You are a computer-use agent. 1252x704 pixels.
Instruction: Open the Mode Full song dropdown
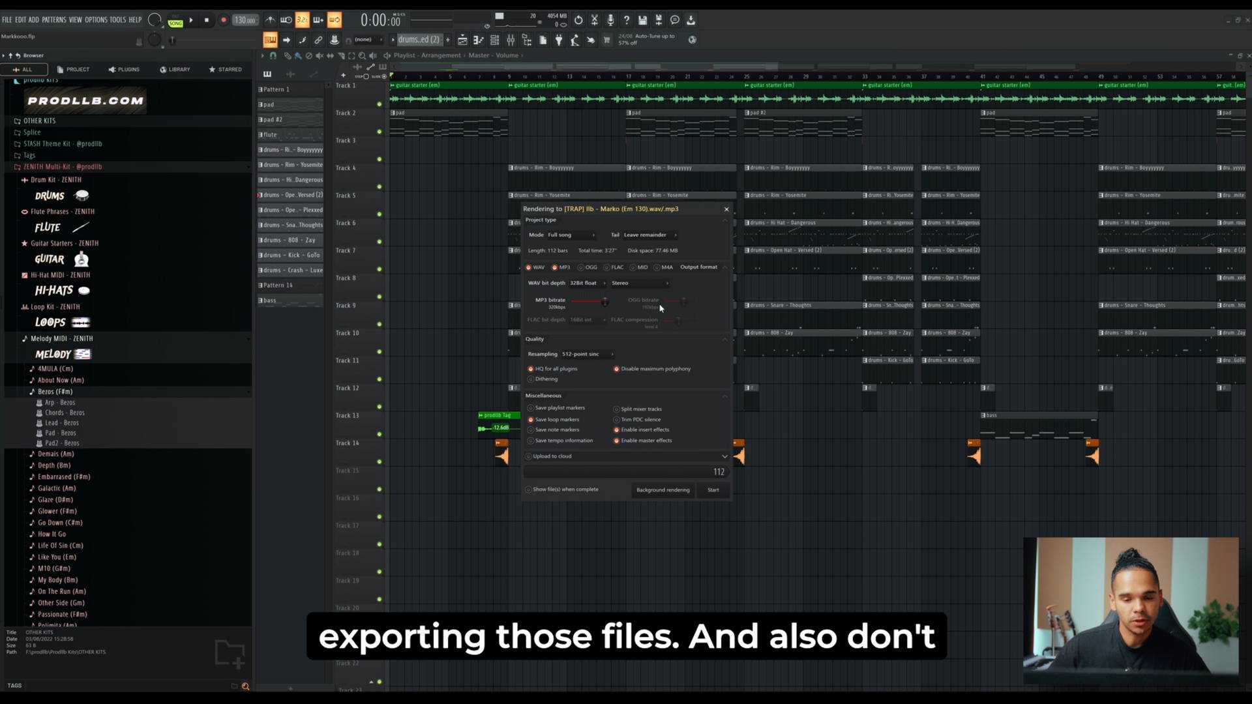(571, 235)
